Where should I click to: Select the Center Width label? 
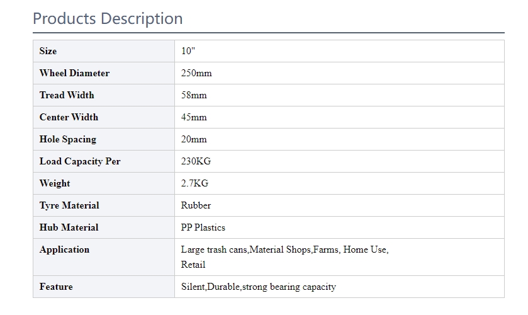69,117
